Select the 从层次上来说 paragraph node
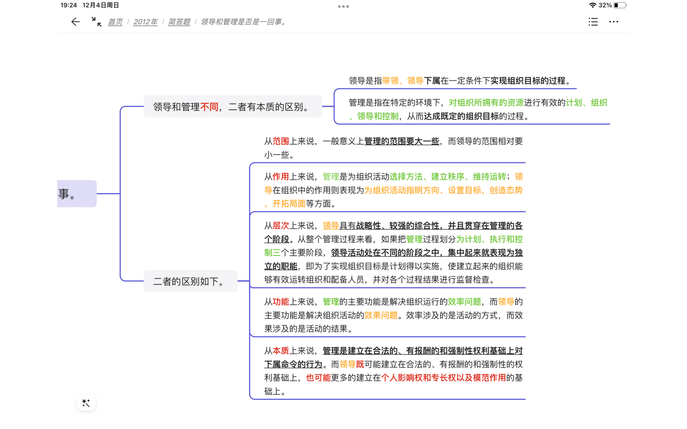 (x=394, y=252)
